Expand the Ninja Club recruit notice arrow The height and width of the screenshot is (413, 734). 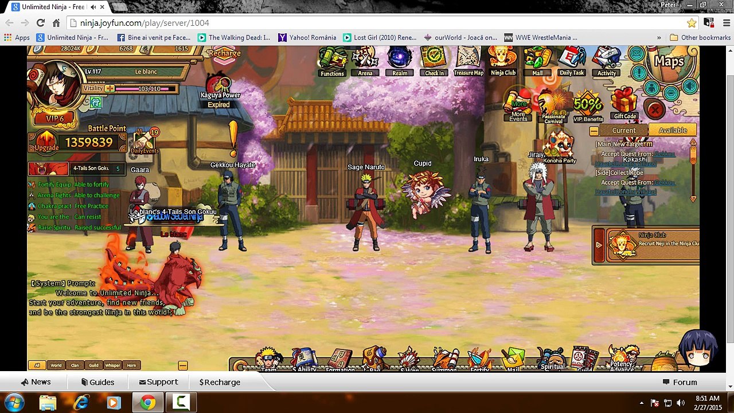click(599, 245)
